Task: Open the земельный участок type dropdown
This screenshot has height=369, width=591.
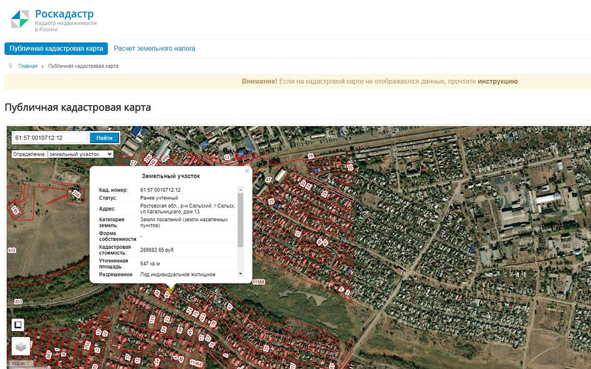Action: tap(81, 154)
